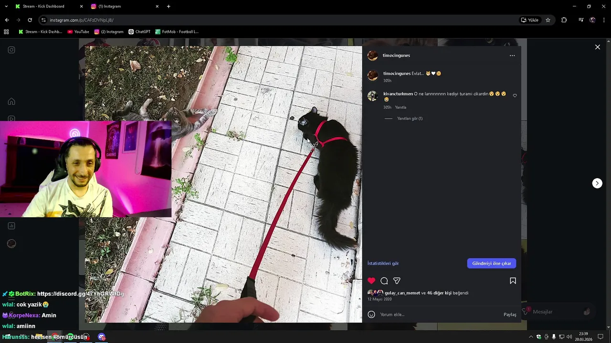Open 'Stream - Kick Dashb...' bookmark

pyautogui.click(x=41, y=32)
